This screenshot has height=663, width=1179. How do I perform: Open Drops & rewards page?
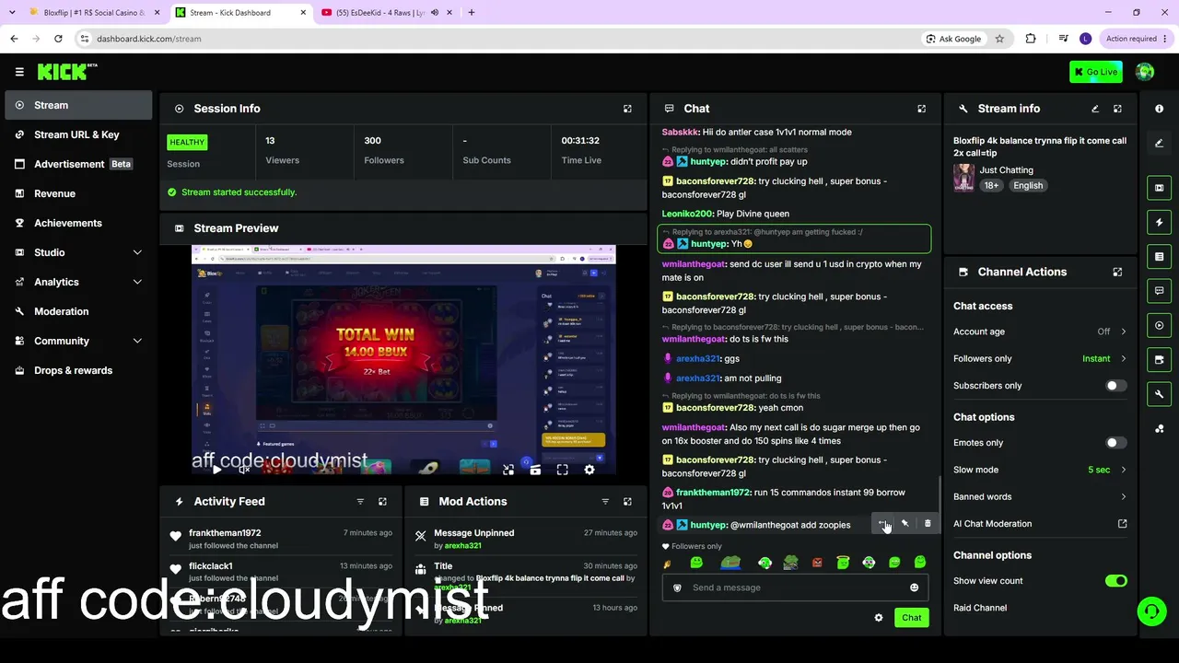click(78, 370)
